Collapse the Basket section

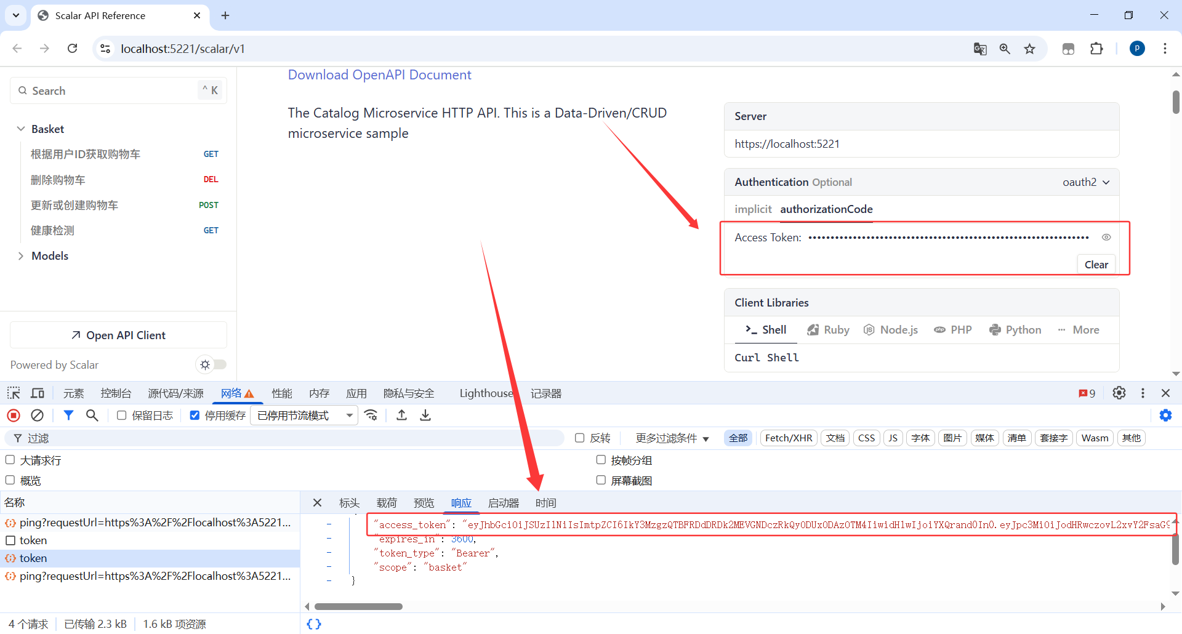[x=21, y=129]
